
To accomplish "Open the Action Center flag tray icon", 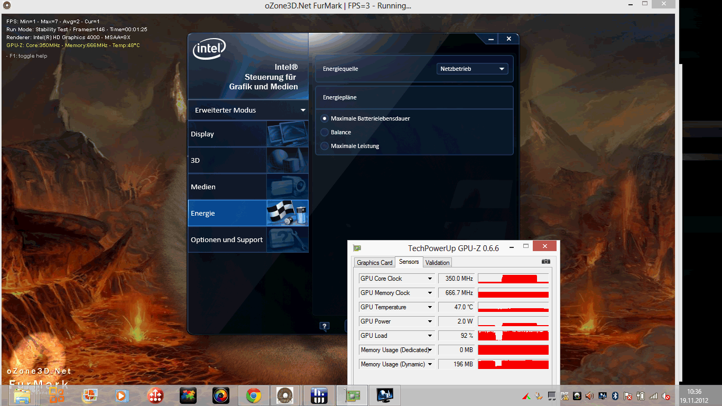I will click(628, 395).
